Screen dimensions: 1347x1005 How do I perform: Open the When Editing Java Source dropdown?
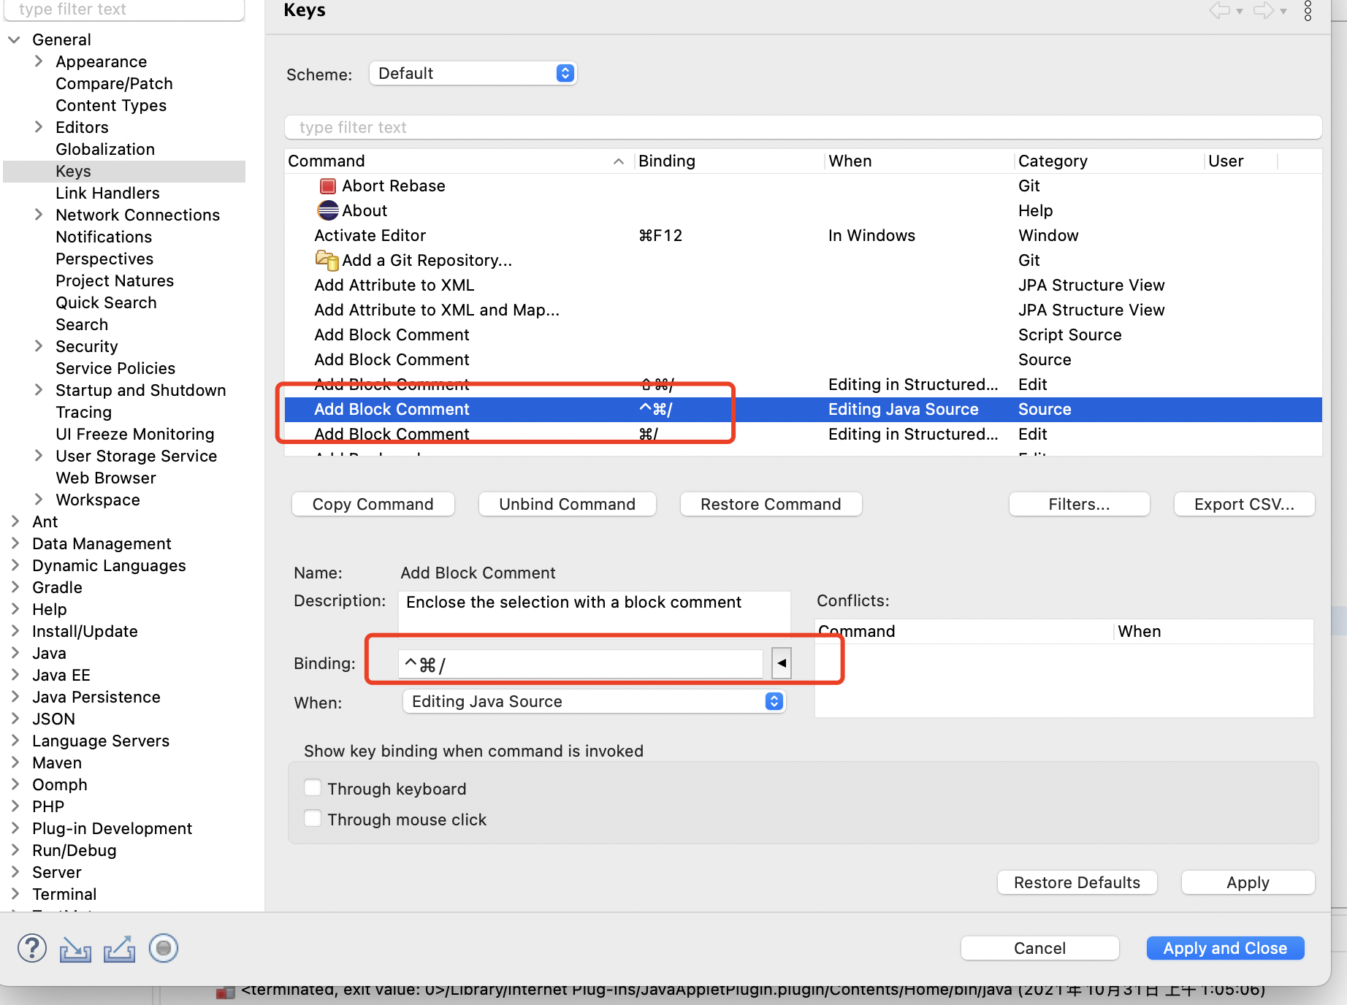click(x=594, y=701)
